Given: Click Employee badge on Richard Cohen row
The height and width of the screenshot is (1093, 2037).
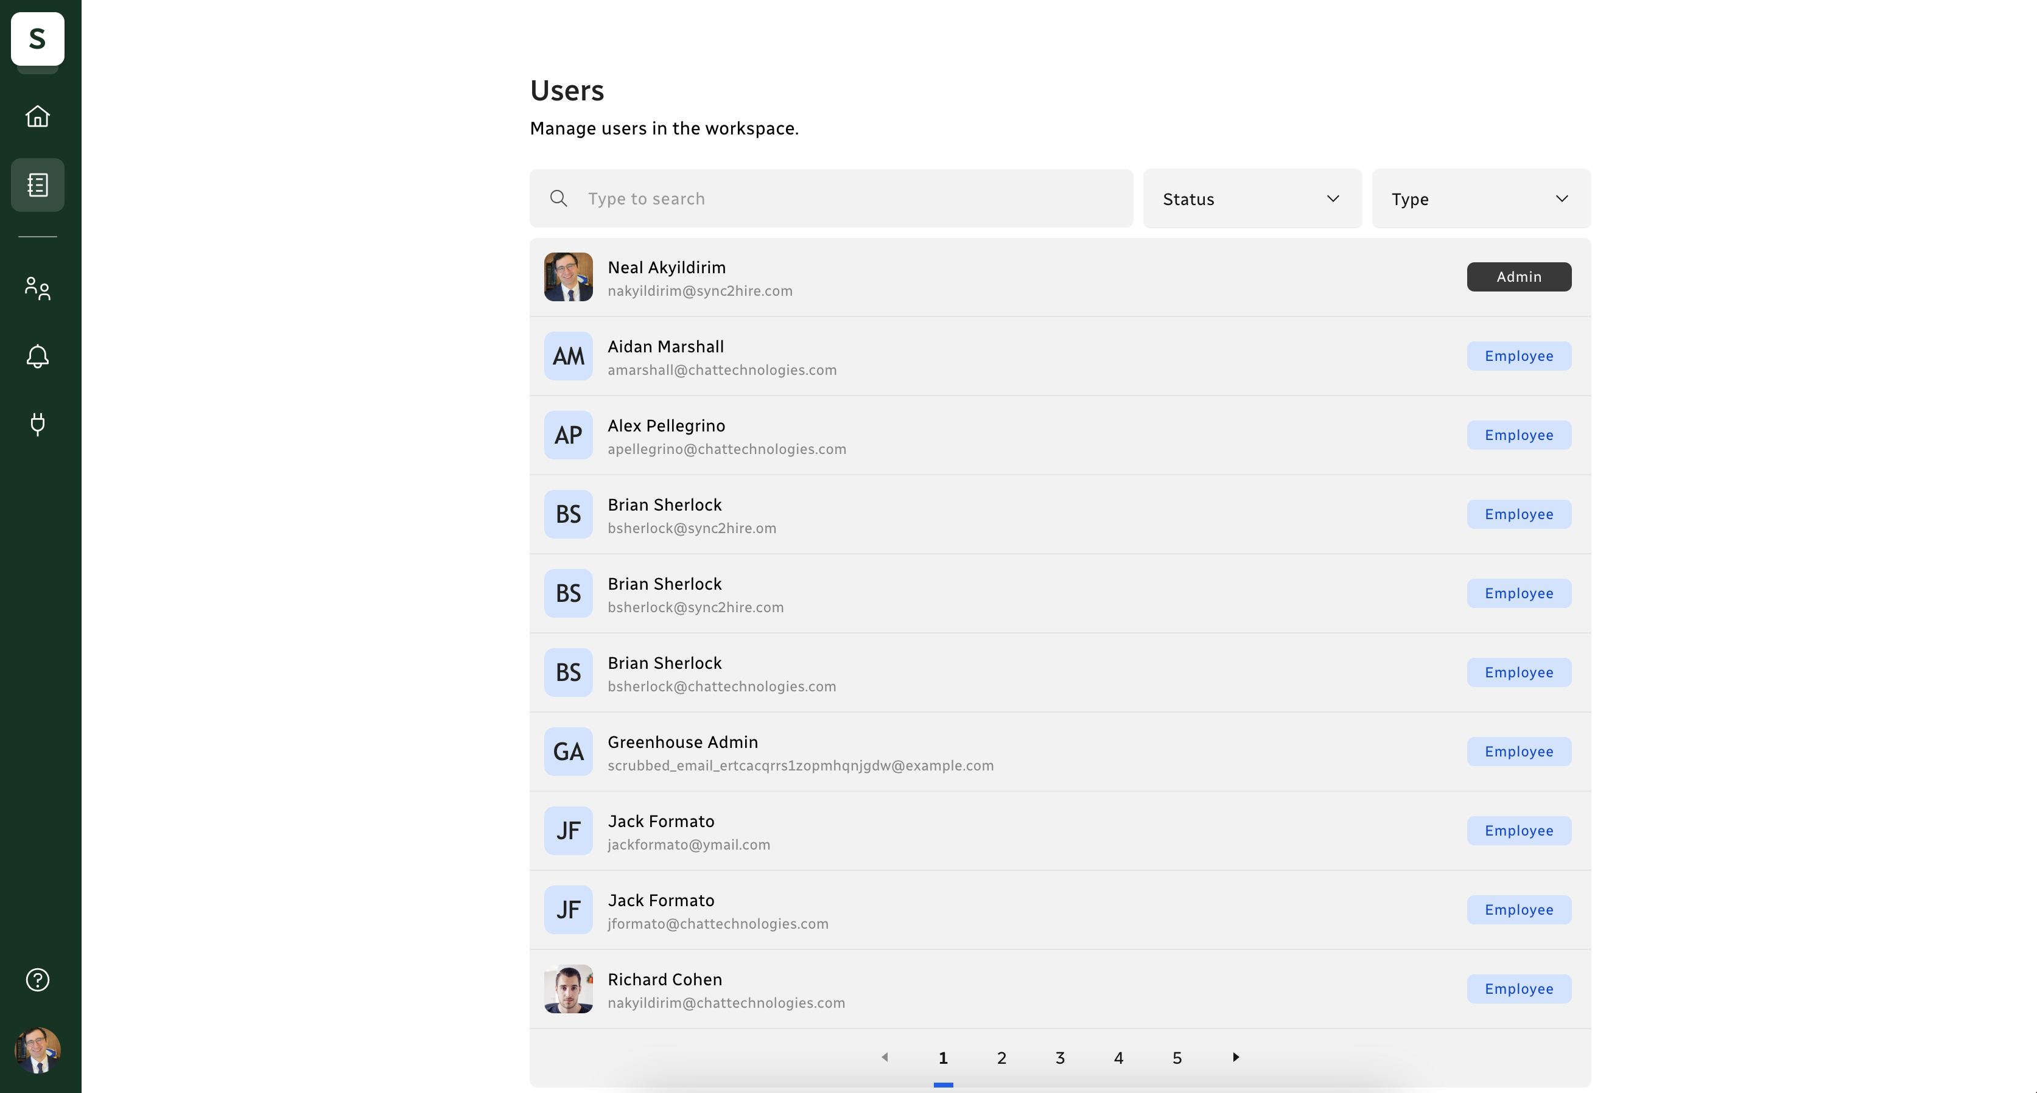Looking at the screenshot, I should point(1519,989).
